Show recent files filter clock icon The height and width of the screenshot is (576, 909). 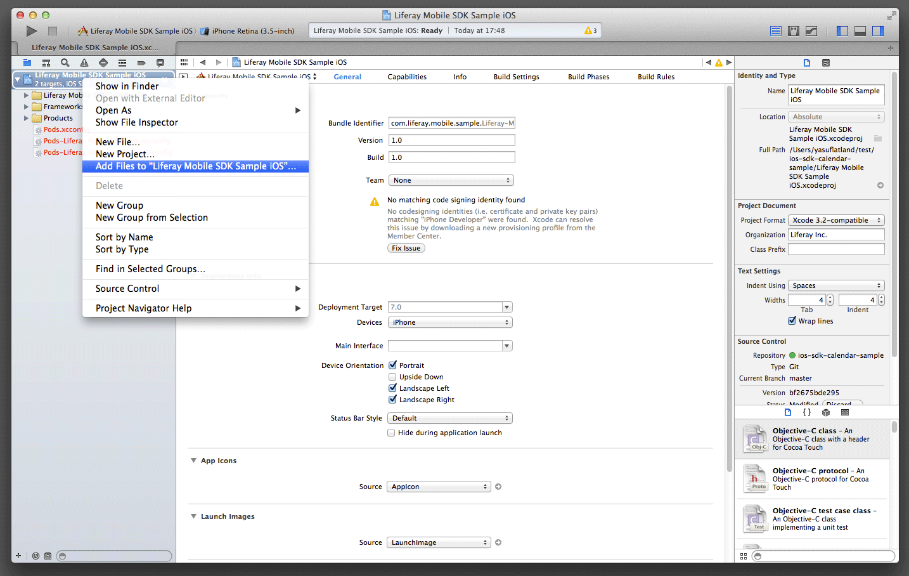tap(36, 556)
